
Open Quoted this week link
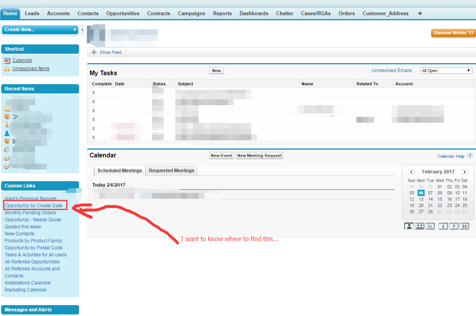(23, 227)
